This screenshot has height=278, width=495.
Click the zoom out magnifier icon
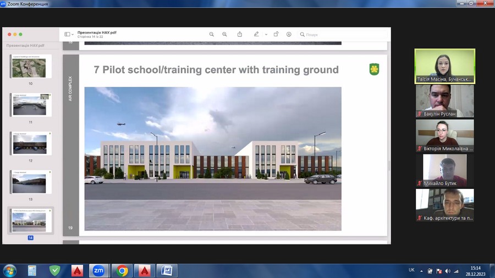[212, 34]
